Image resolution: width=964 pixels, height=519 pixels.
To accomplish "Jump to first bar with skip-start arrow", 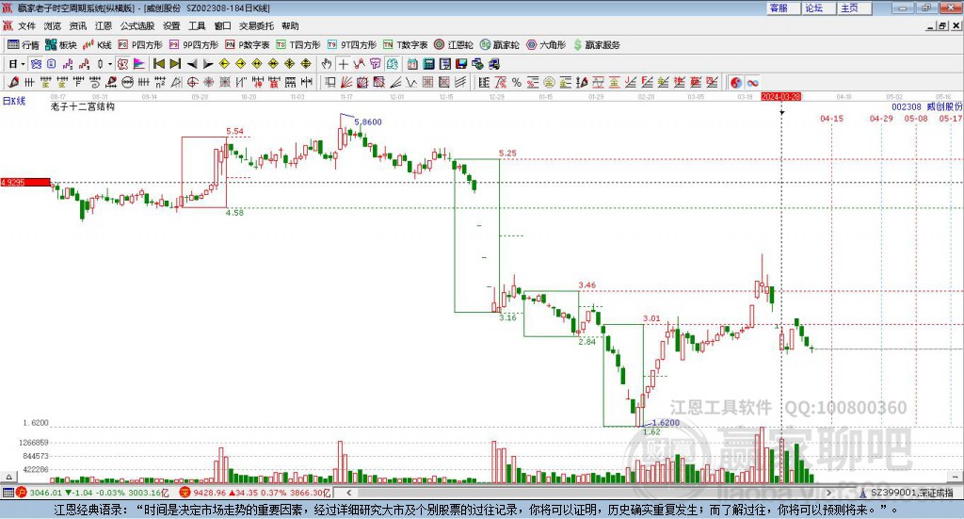I will [x=158, y=64].
